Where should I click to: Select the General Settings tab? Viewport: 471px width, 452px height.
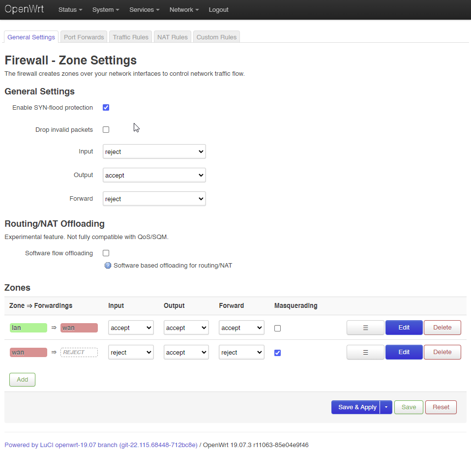[x=31, y=37]
